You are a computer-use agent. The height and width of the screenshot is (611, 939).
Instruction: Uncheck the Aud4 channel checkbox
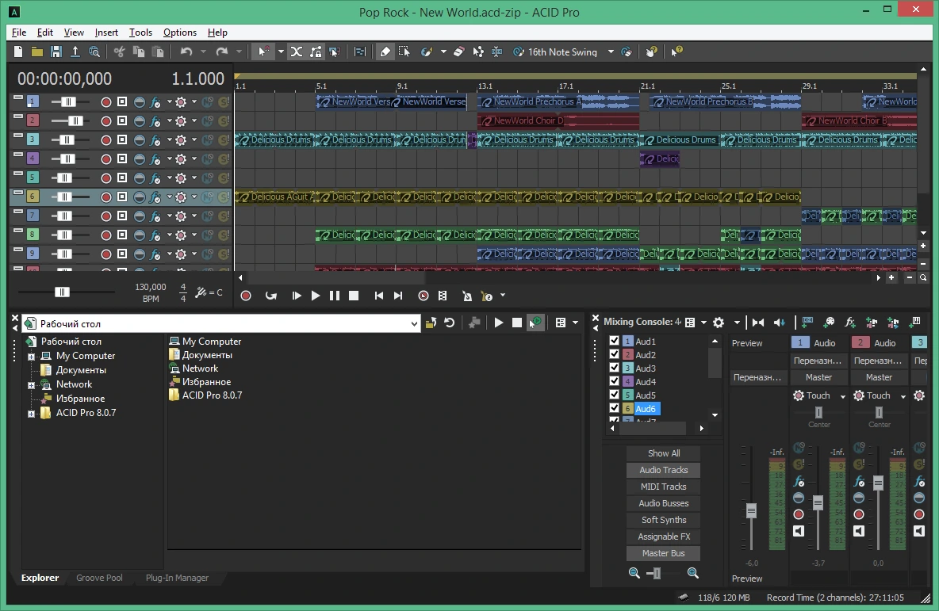[614, 381]
